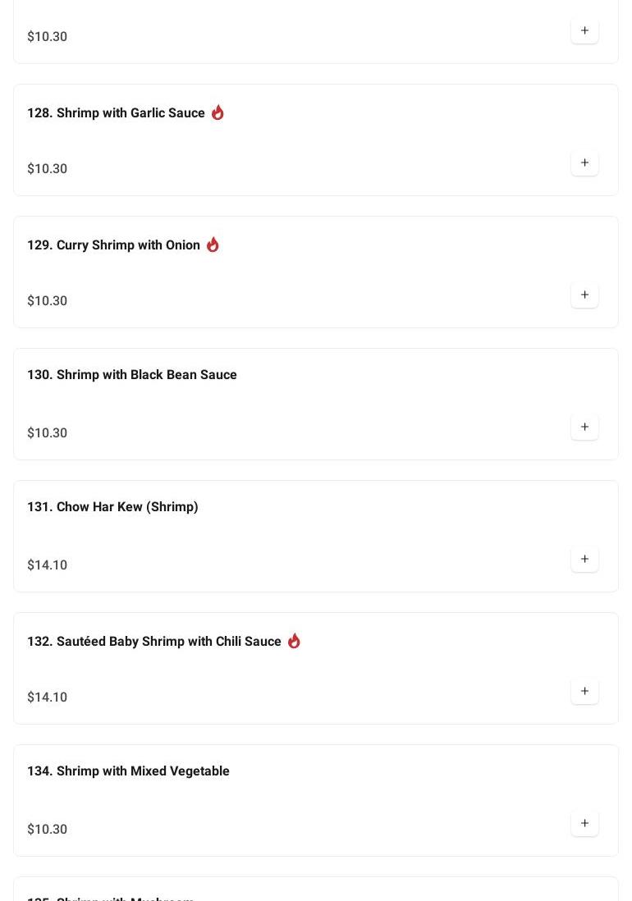
Task: Open 129. Curry Shrimp with Onion item
Action: [x=113, y=245]
